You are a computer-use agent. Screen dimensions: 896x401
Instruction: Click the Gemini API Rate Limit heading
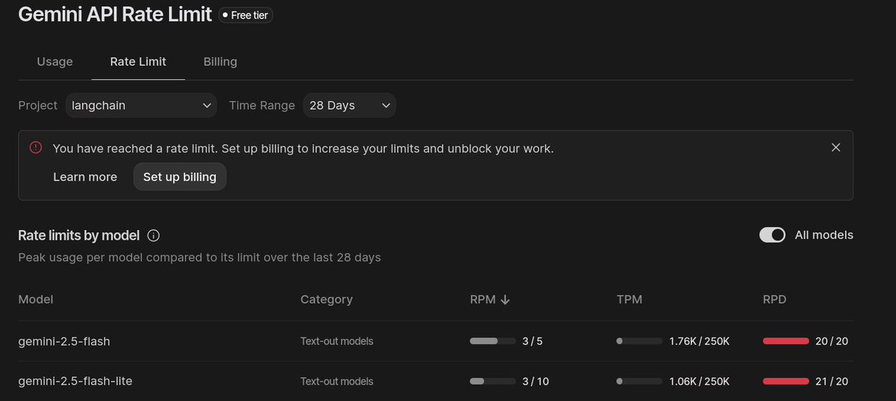click(x=115, y=15)
